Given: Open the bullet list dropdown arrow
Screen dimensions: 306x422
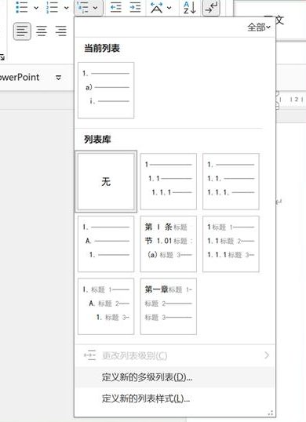Looking at the screenshot, I should coord(36,8).
